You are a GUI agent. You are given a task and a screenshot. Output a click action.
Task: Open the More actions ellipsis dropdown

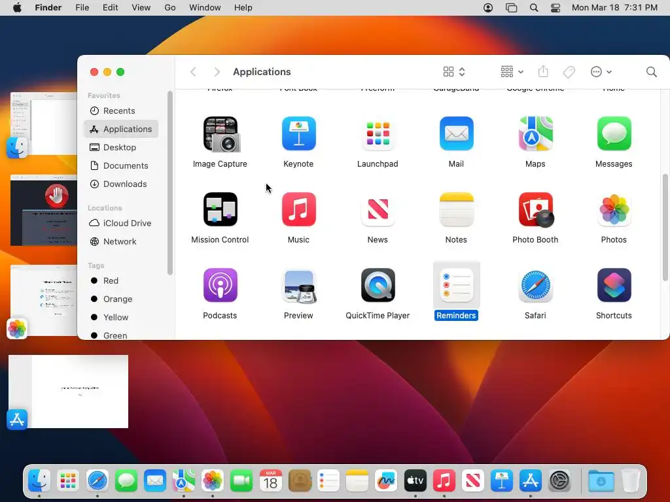pyautogui.click(x=601, y=72)
